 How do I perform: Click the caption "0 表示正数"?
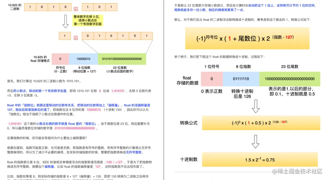click(x=212, y=91)
